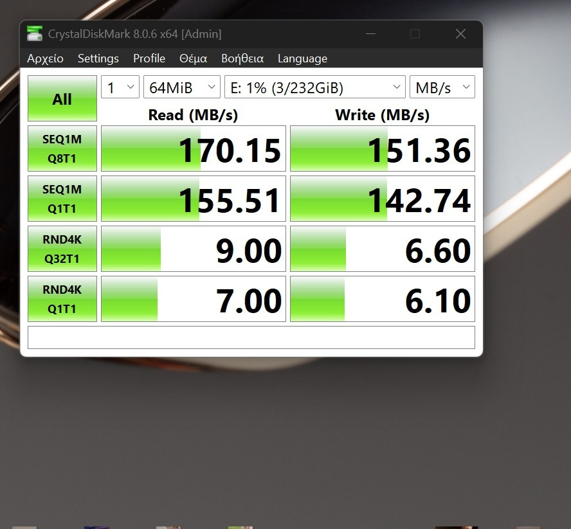Click the 142.74 write result
This screenshot has width=571, height=529.
(383, 199)
